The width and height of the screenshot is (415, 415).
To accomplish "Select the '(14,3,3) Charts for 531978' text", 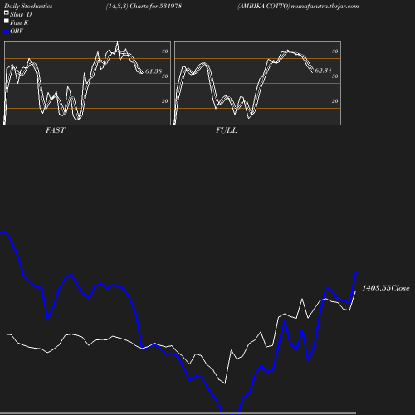I will pyautogui.click(x=144, y=7).
